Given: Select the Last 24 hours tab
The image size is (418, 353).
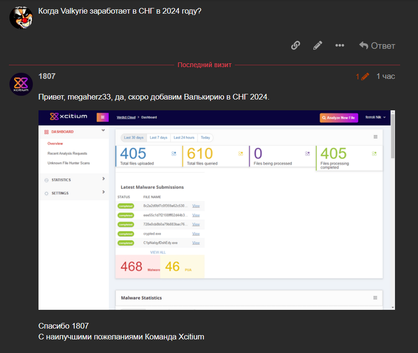Looking at the screenshot, I should click(184, 138).
